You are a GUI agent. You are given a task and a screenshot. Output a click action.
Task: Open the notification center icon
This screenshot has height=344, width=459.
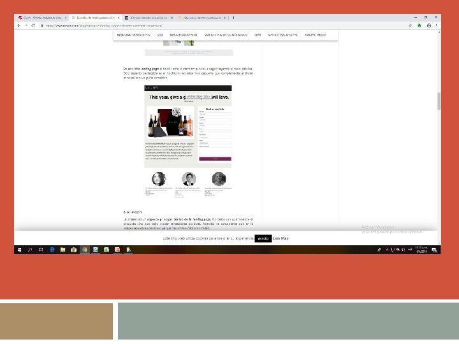(434, 250)
